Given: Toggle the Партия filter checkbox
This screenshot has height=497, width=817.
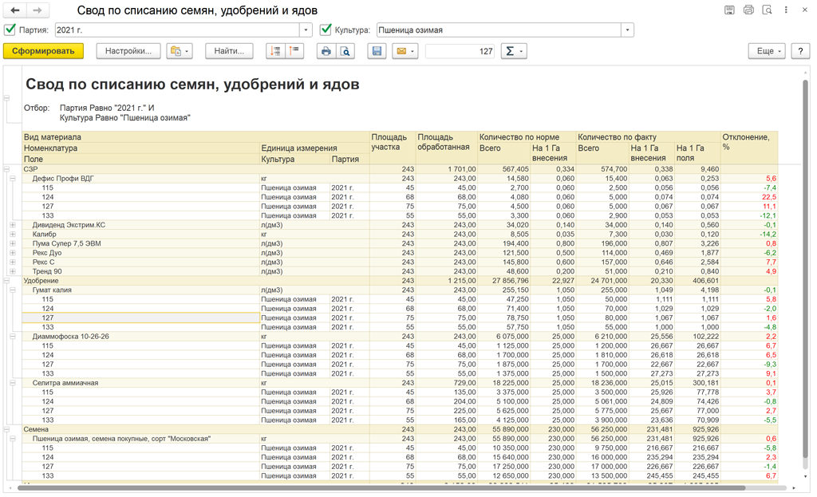Looking at the screenshot, I should [x=10, y=30].
